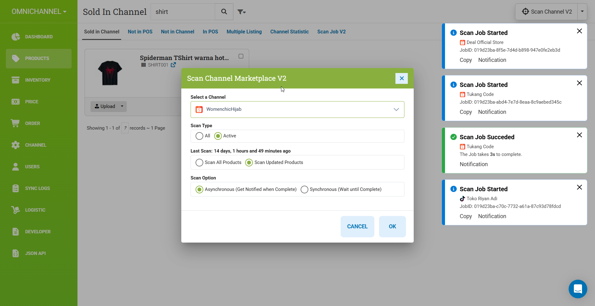Image resolution: width=595 pixels, height=306 pixels.
Task: Click the SHIRT001 barcode icon
Action: click(x=143, y=65)
